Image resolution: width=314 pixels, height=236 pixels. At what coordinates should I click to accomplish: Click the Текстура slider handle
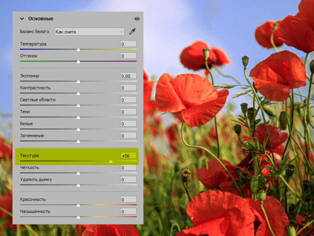pyautogui.click(x=111, y=161)
